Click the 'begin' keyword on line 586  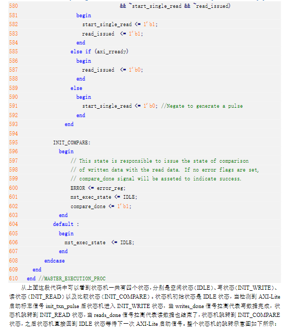(x=83, y=61)
